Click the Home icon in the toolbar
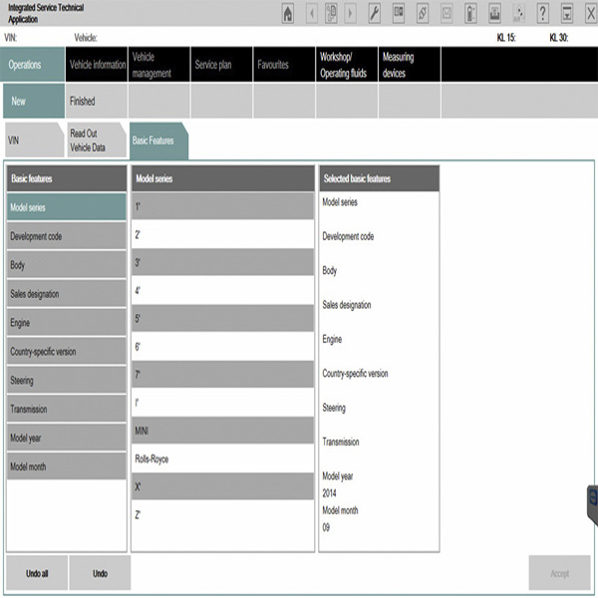 click(288, 13)
